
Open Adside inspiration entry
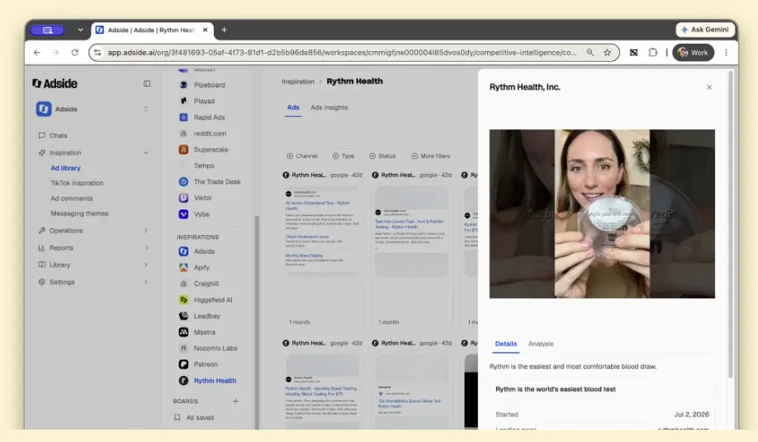point(204,252)
